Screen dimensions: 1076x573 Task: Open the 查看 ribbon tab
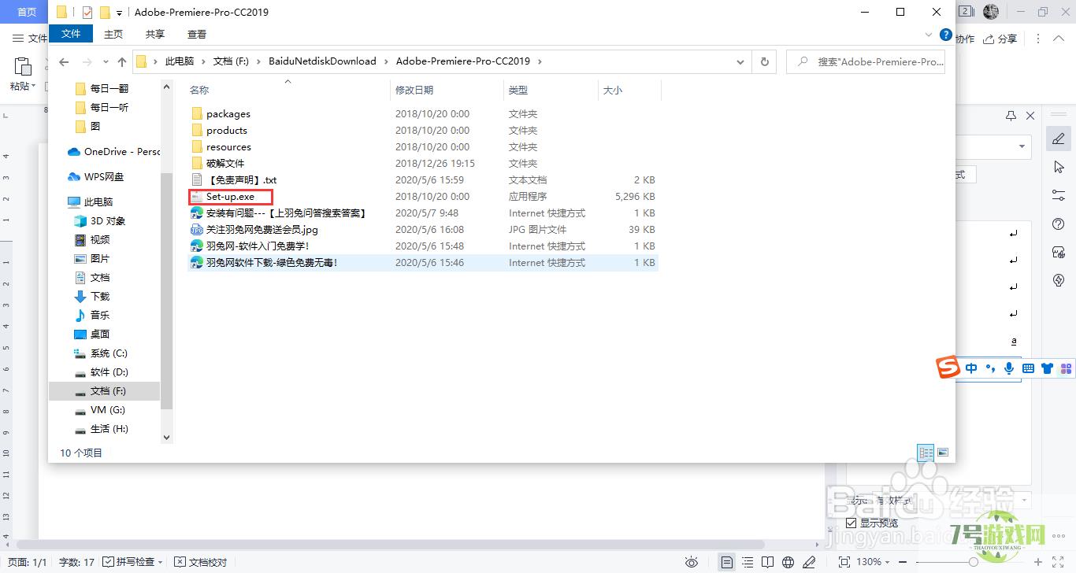pyautogui.click(x=197, y=34)
